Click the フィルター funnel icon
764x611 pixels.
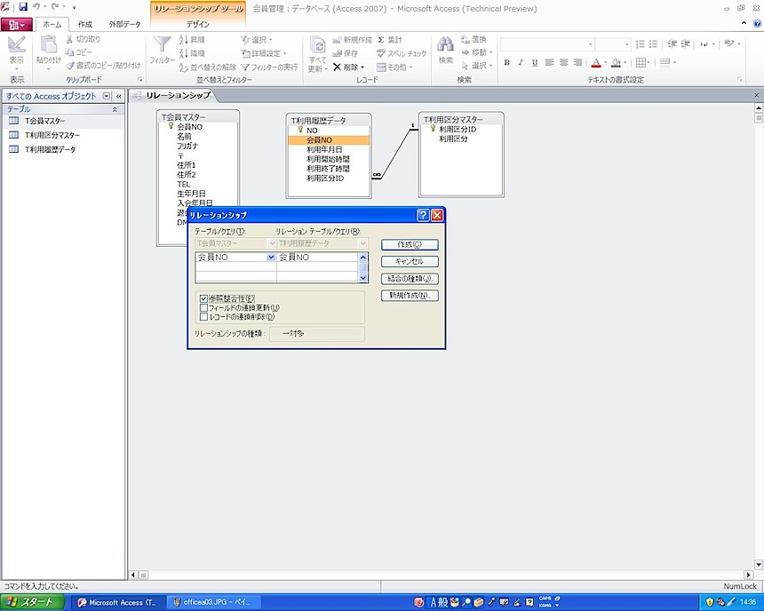pos(162,44)
